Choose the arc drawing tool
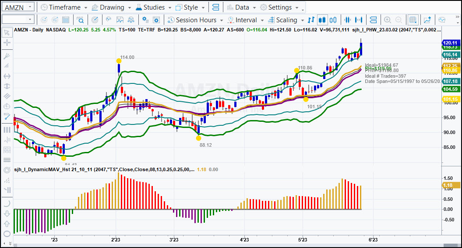The width and height of the screenshot is (462, 248). 7,203
